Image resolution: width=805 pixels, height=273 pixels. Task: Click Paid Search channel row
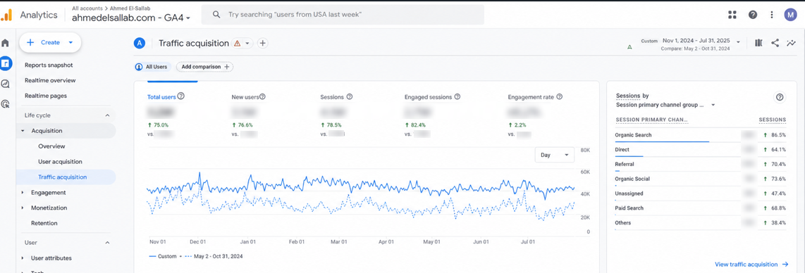[x=700, y=208]
